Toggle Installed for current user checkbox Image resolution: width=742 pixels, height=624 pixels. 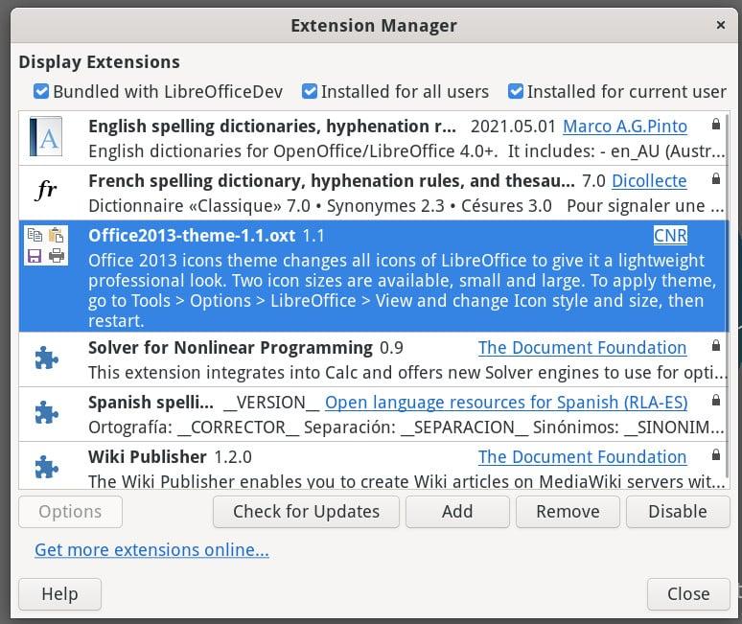pyautogui.click(x=516, y=92)
